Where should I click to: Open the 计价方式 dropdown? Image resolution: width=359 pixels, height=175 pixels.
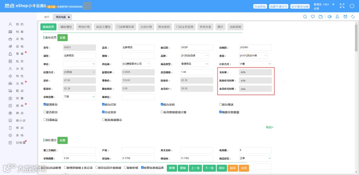click(x=255, y=64)
